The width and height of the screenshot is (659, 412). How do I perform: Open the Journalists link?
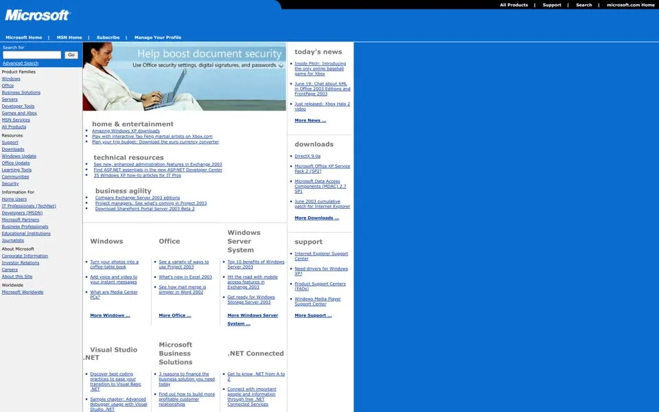12,240
